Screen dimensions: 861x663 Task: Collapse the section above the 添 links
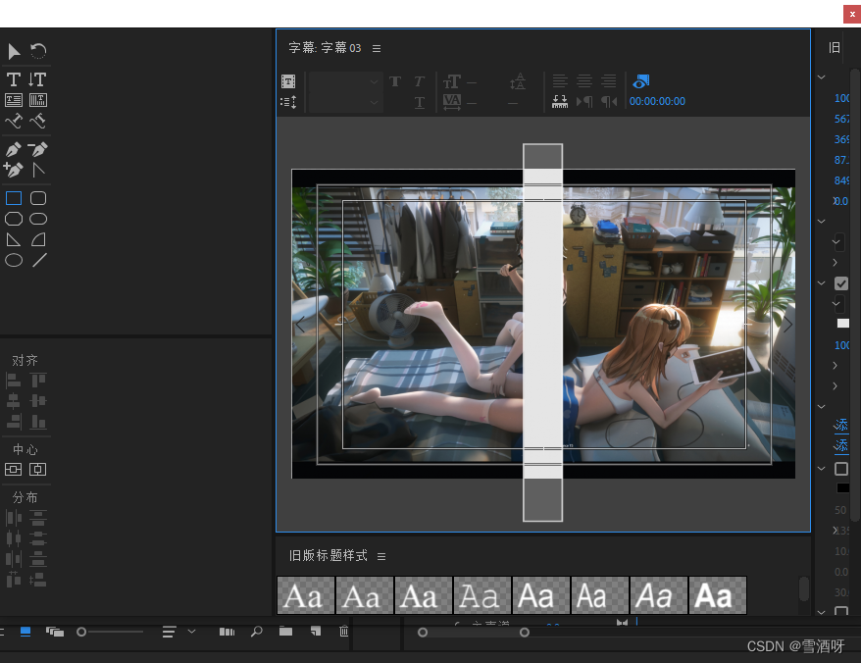point(822,406)
